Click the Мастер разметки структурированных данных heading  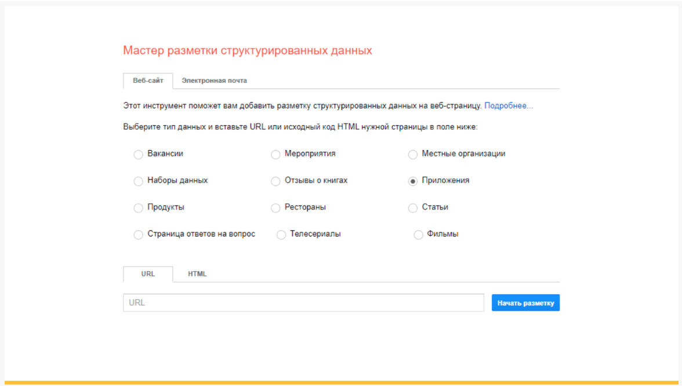[x=247, y=51]
